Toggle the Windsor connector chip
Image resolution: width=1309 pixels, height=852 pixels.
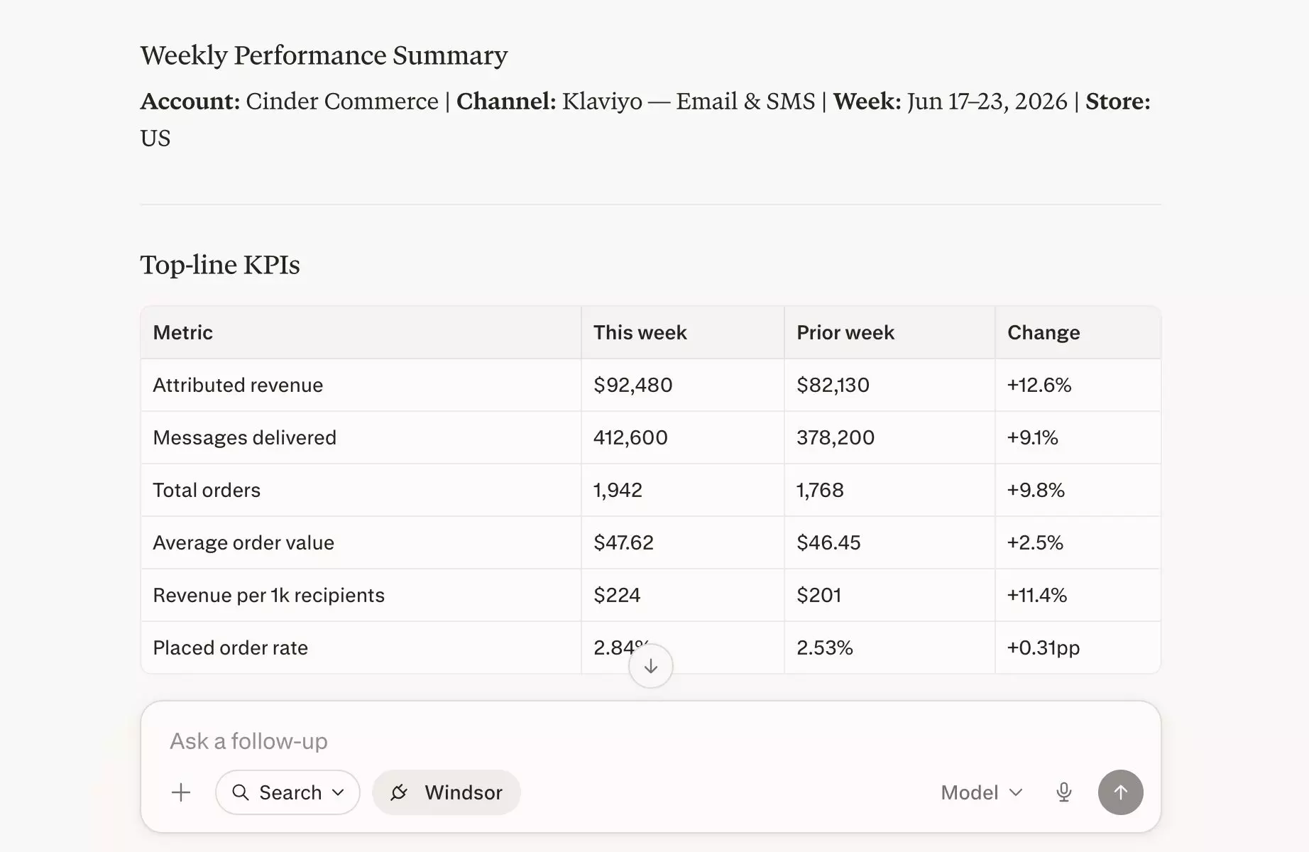click(447, 792)
